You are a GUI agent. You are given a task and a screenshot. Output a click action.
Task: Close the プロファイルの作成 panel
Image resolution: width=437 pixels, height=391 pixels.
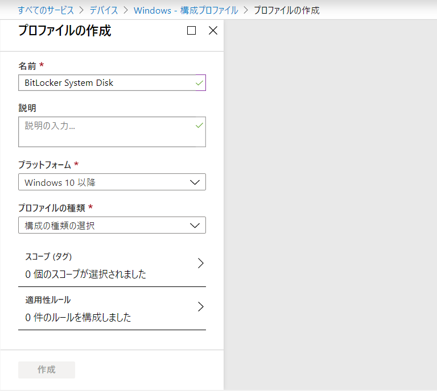pos(213,30)
